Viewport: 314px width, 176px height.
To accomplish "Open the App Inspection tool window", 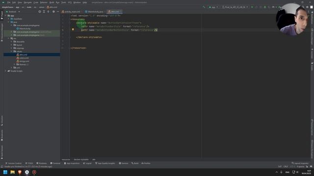I will click(x=72, y=163).
